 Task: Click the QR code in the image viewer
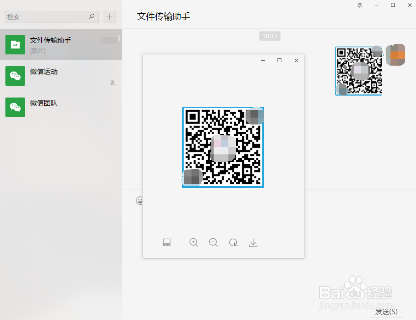(x=223, y=148)
